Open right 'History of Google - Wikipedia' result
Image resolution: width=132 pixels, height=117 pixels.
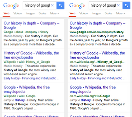coord(97,55)
